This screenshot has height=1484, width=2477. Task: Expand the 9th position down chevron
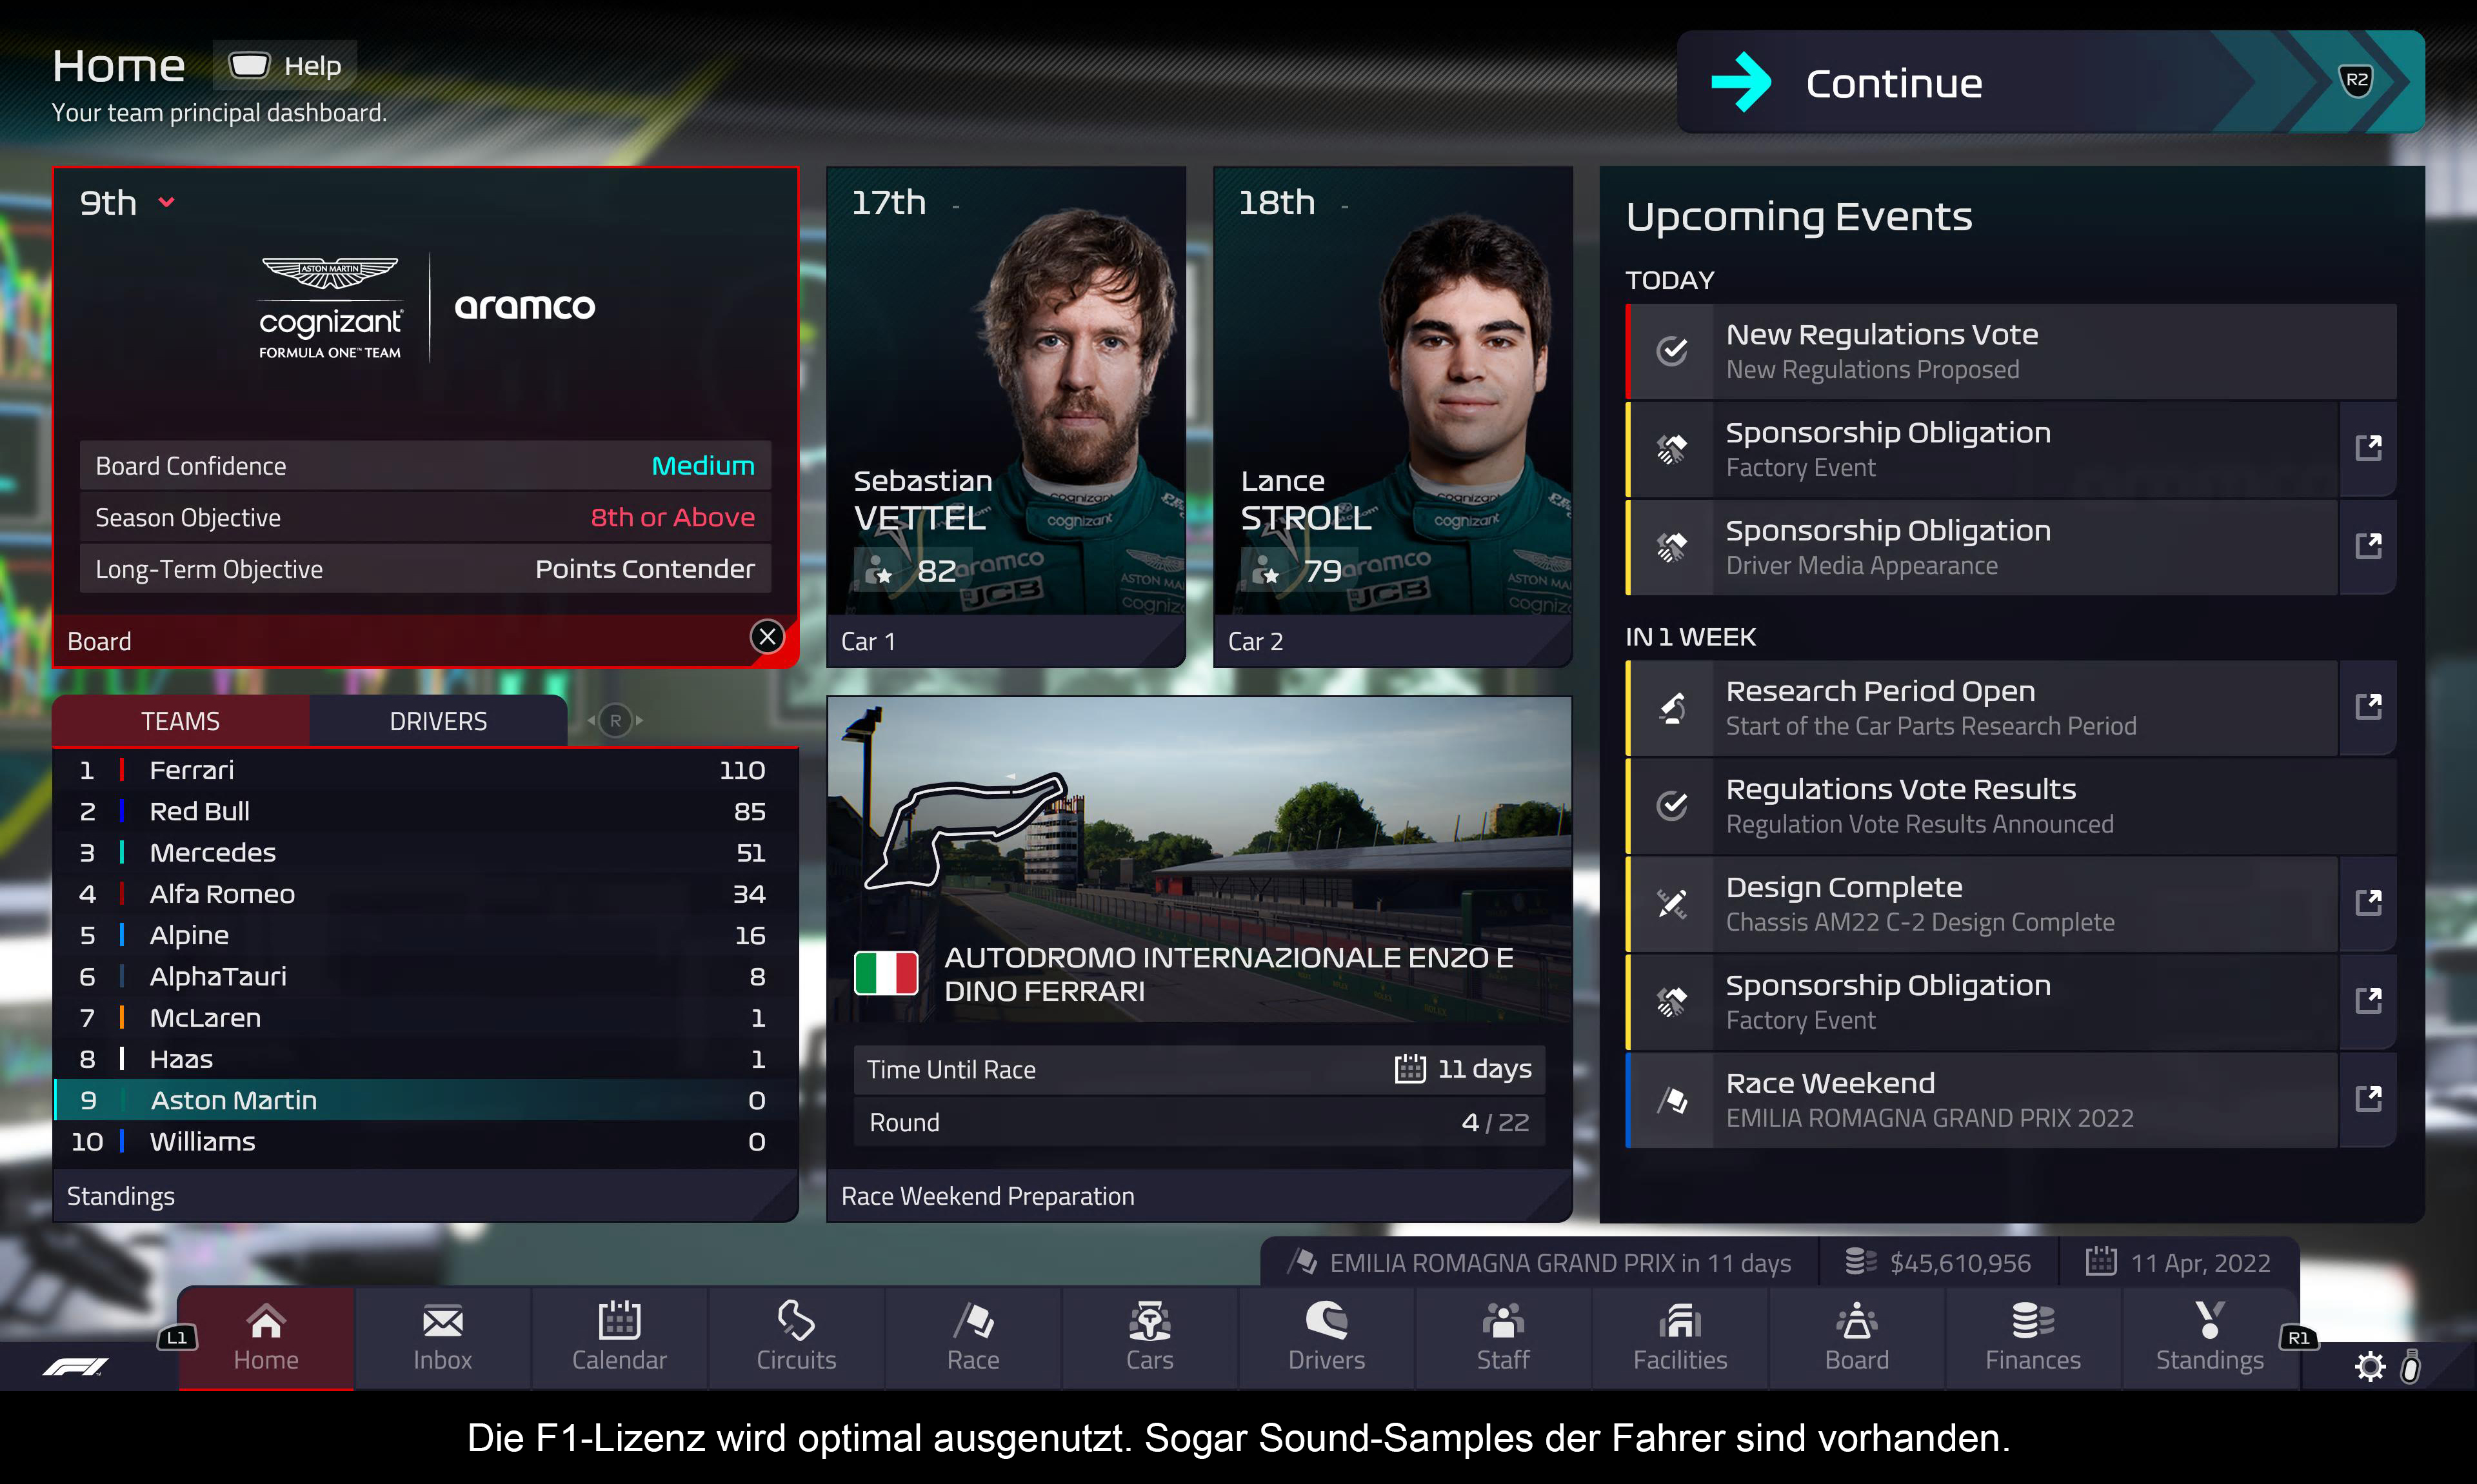pyautogui.click(x=166, y=203)
